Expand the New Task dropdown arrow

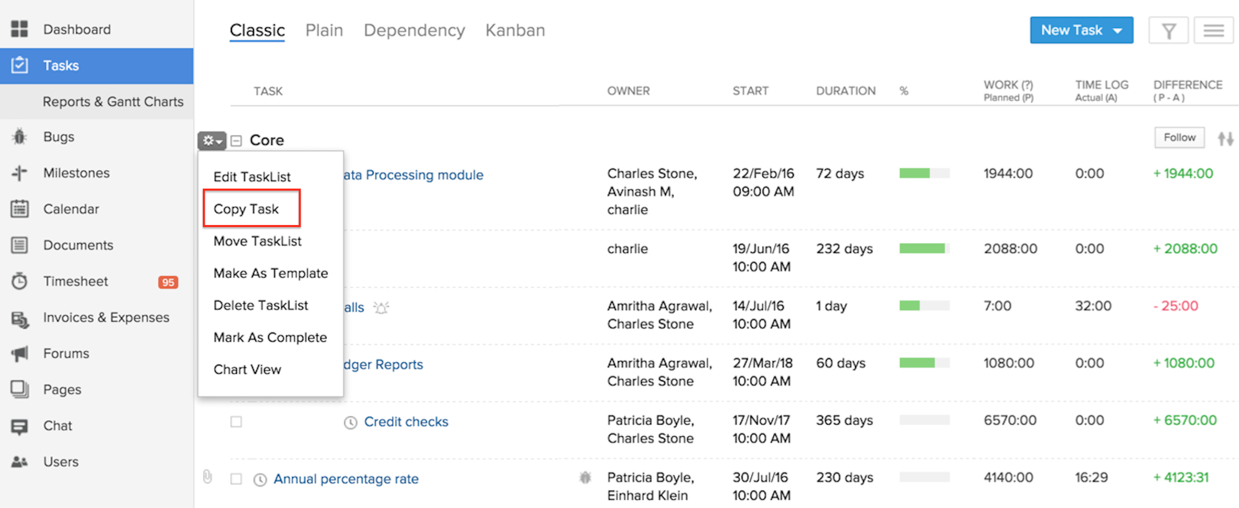1118,31
